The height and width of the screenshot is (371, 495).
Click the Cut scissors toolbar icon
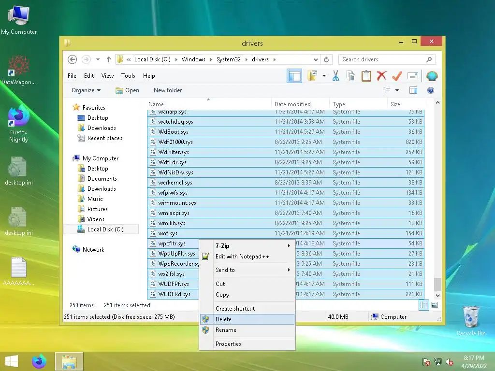(x=335, y=76)
